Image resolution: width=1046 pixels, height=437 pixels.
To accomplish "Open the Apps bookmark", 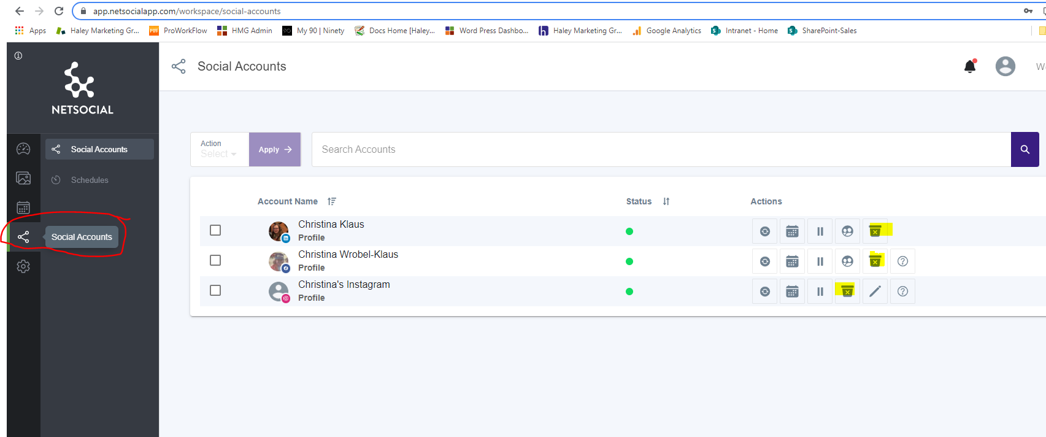I will [x=31, y=31].
